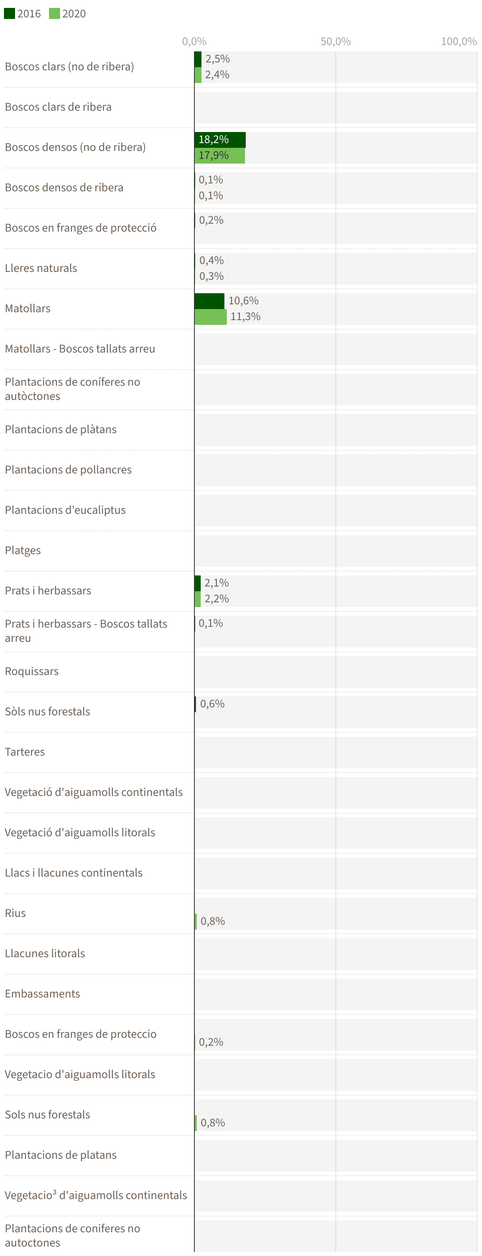
Task: Click the Sòls nus forestals 0,6% label
Action: (212, 703)
